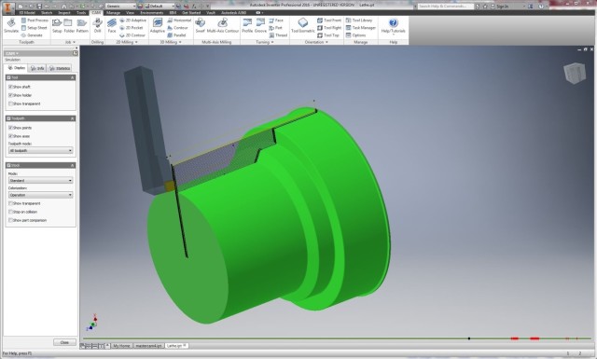Open CAM Options
Viewport: 597px width, 359px height.
tap(355, 35)
